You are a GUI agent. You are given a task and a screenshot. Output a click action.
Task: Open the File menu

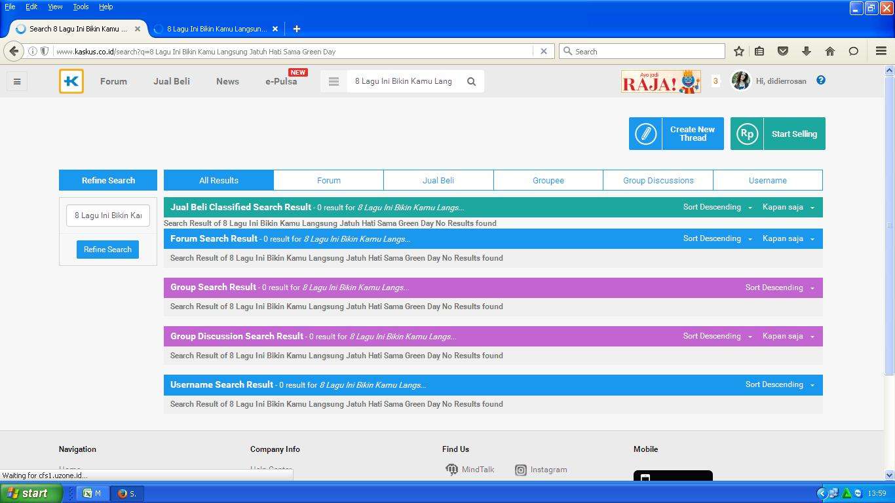[x=10, y=7]
